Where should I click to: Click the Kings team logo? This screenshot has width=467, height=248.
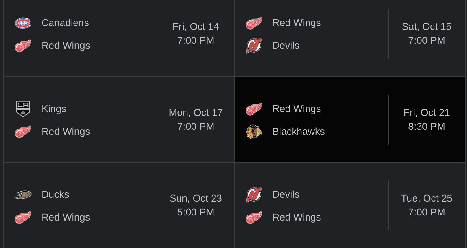click(23, 109)
